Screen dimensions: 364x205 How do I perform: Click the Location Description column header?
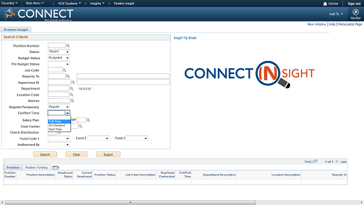tap(286, 175)
